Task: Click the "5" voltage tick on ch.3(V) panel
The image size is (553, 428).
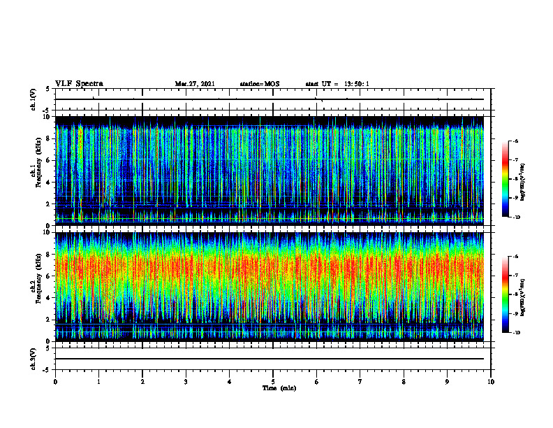Action: point(47,349)
